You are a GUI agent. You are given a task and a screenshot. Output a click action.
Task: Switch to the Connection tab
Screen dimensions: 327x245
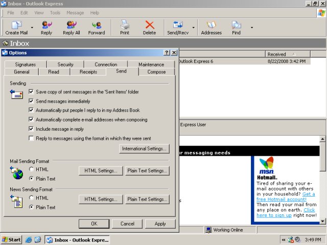pos(106,64)
